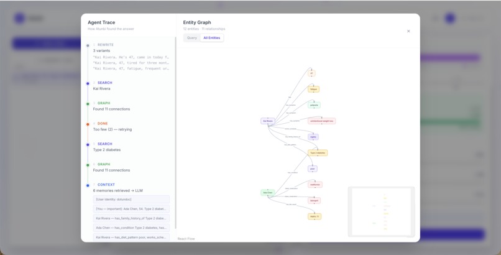
Task: Click the variant "Kai Rivera. He's 47, came in today"
Action: click(131, 57)
